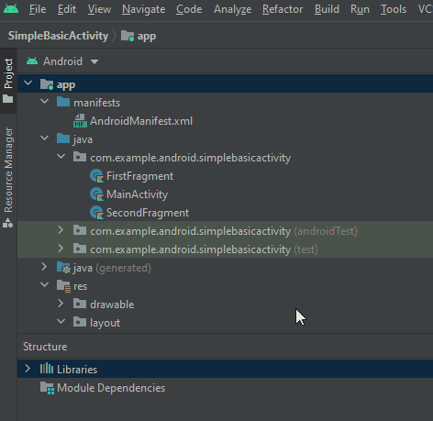The width and height of the screenshot is (433, 421).
Task: Select SecondFragment class
Action: point(148,213)
